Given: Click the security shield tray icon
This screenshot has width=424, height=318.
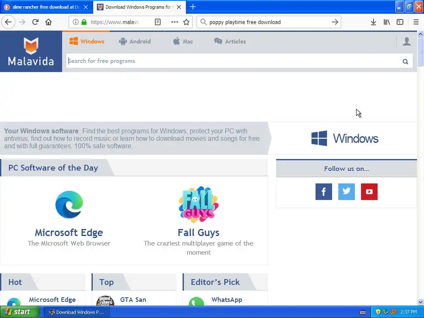Looking at the screenshot, I should (378, 312).
